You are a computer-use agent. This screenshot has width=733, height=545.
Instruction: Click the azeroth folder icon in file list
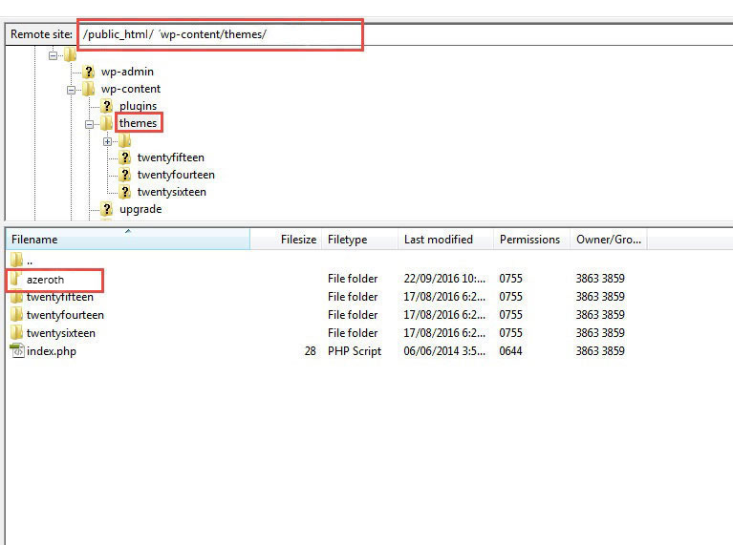[x=16, y=279]
